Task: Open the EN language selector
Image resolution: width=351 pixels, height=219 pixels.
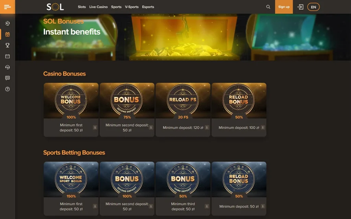Action: (313, 7)
